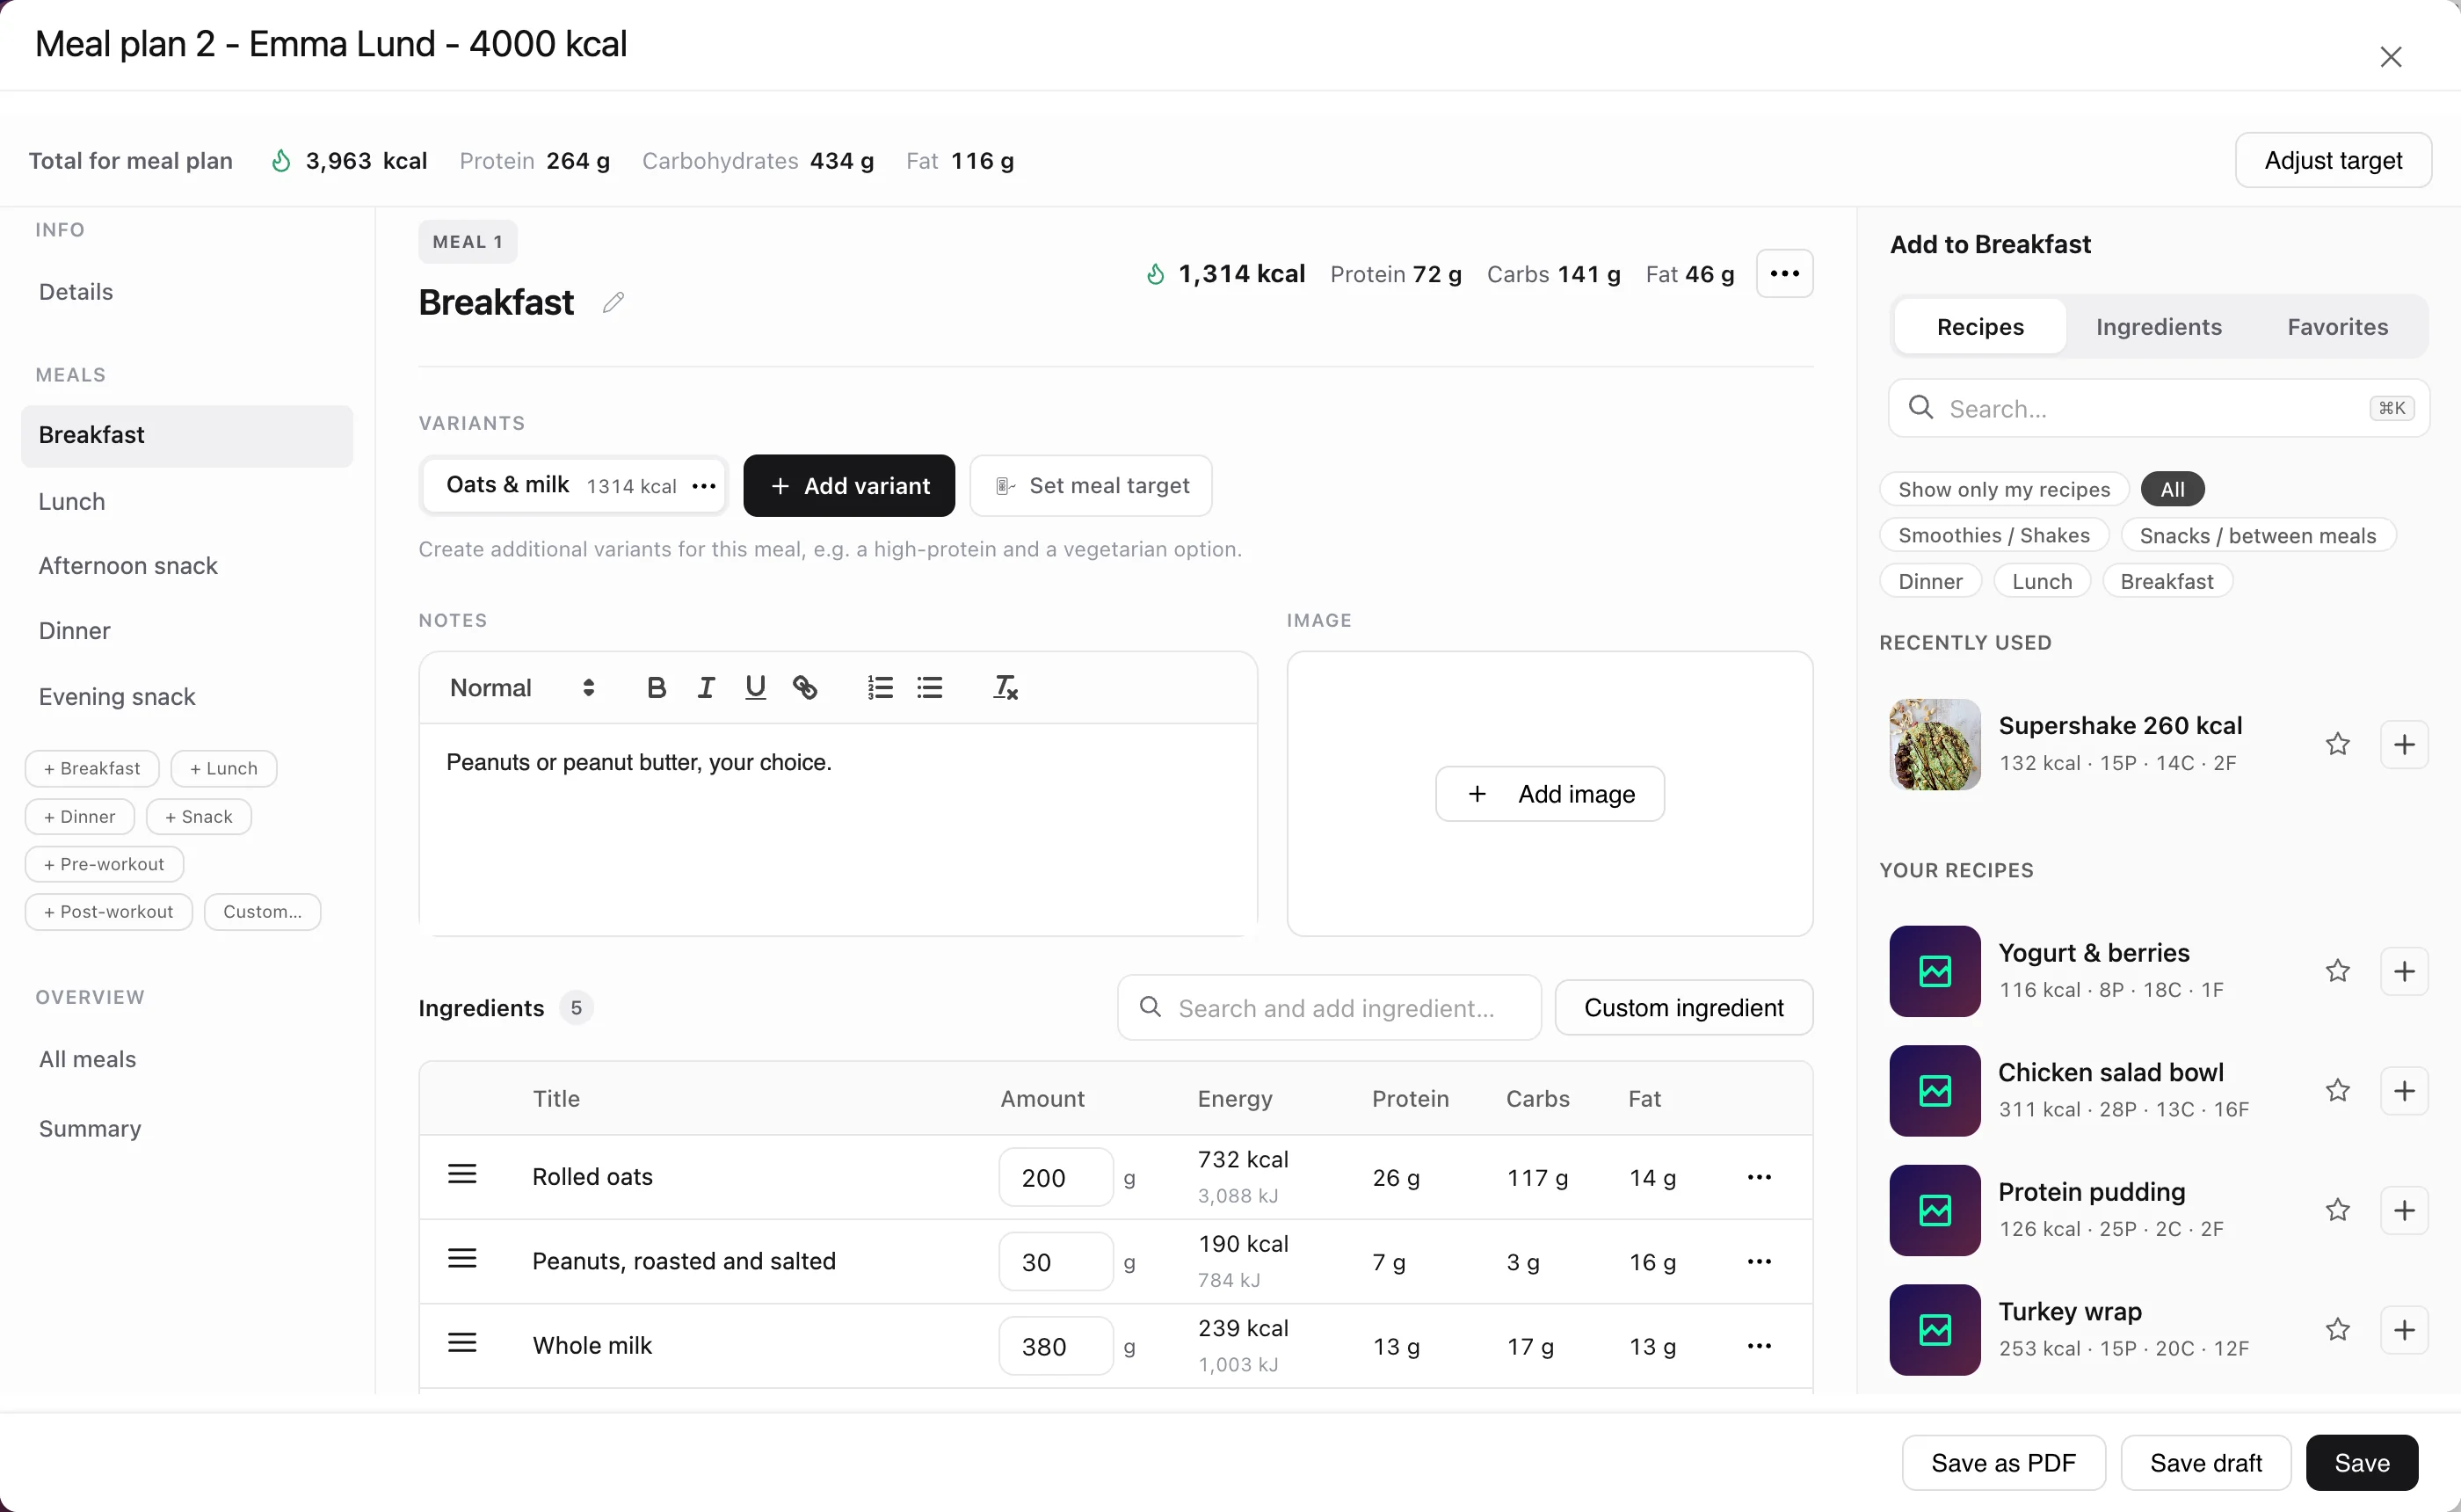Filter recipes by Breakfast chip

[x=2167, y=581]
